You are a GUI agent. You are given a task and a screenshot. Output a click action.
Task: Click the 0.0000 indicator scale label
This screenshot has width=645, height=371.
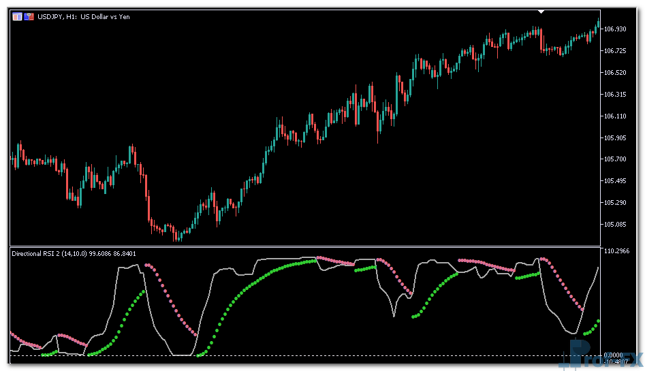[x=614, y=355]
